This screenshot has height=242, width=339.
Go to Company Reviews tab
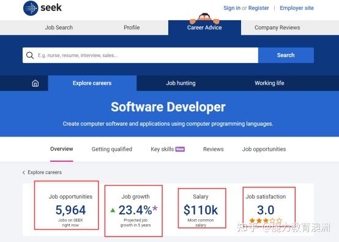(x=277, y=28)
